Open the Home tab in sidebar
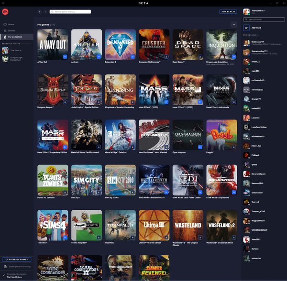The height and width of the screenshot is (281, 287). click(x=17, y=24)
